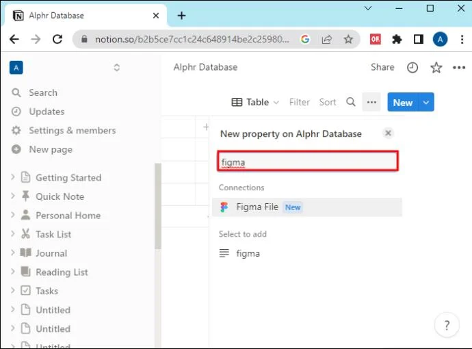Viewport: 472px width, 349px height.
Task: Expand the workspace switcher arrows
Action: click(117, 68)
